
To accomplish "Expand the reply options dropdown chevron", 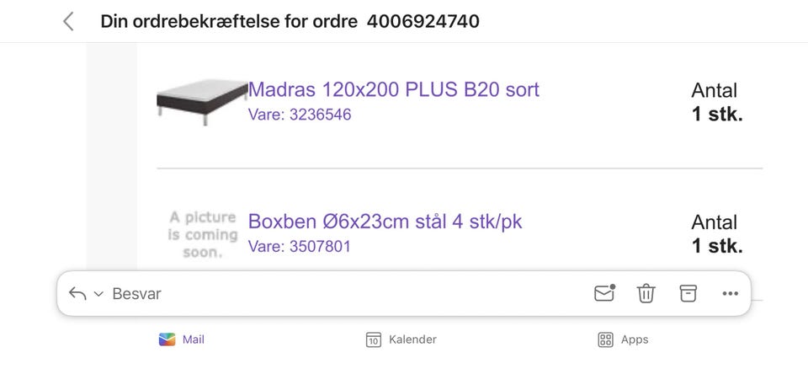I will coord(98,294).
